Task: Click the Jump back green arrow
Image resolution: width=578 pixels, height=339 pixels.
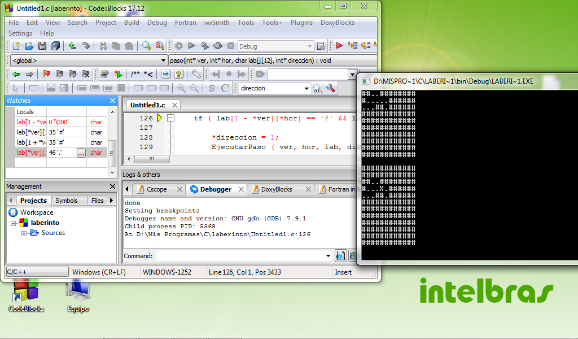Action: pyautogui.click(x=16, y=74)
